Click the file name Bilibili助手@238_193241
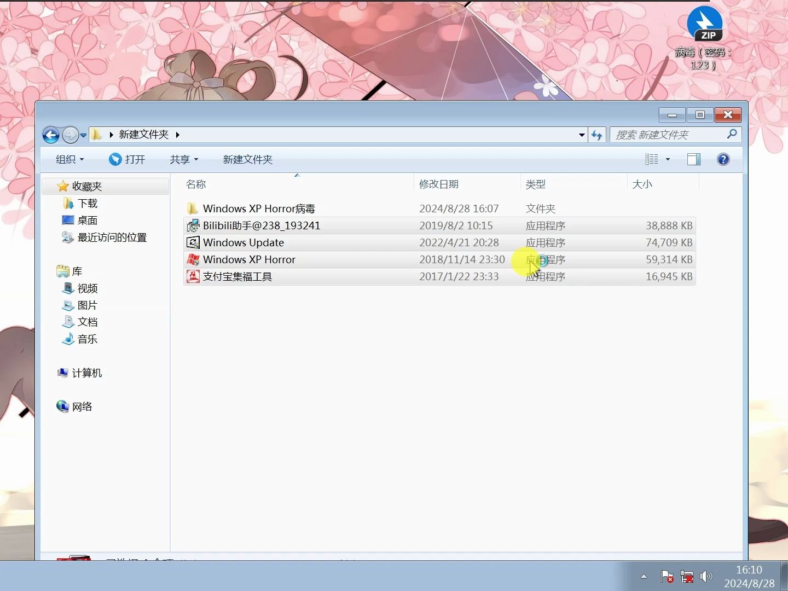 [x=262, y=225]
